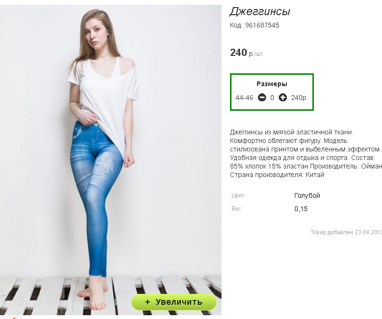Click the product description paragraph

coord(306,153)
